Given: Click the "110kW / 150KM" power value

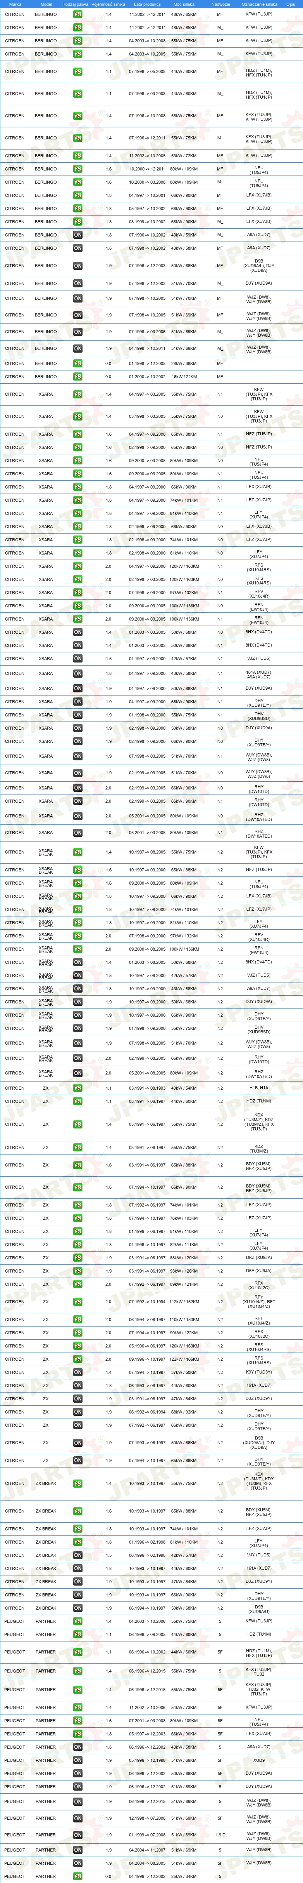Looking at the screenshot, I should tap(183, 1320).
